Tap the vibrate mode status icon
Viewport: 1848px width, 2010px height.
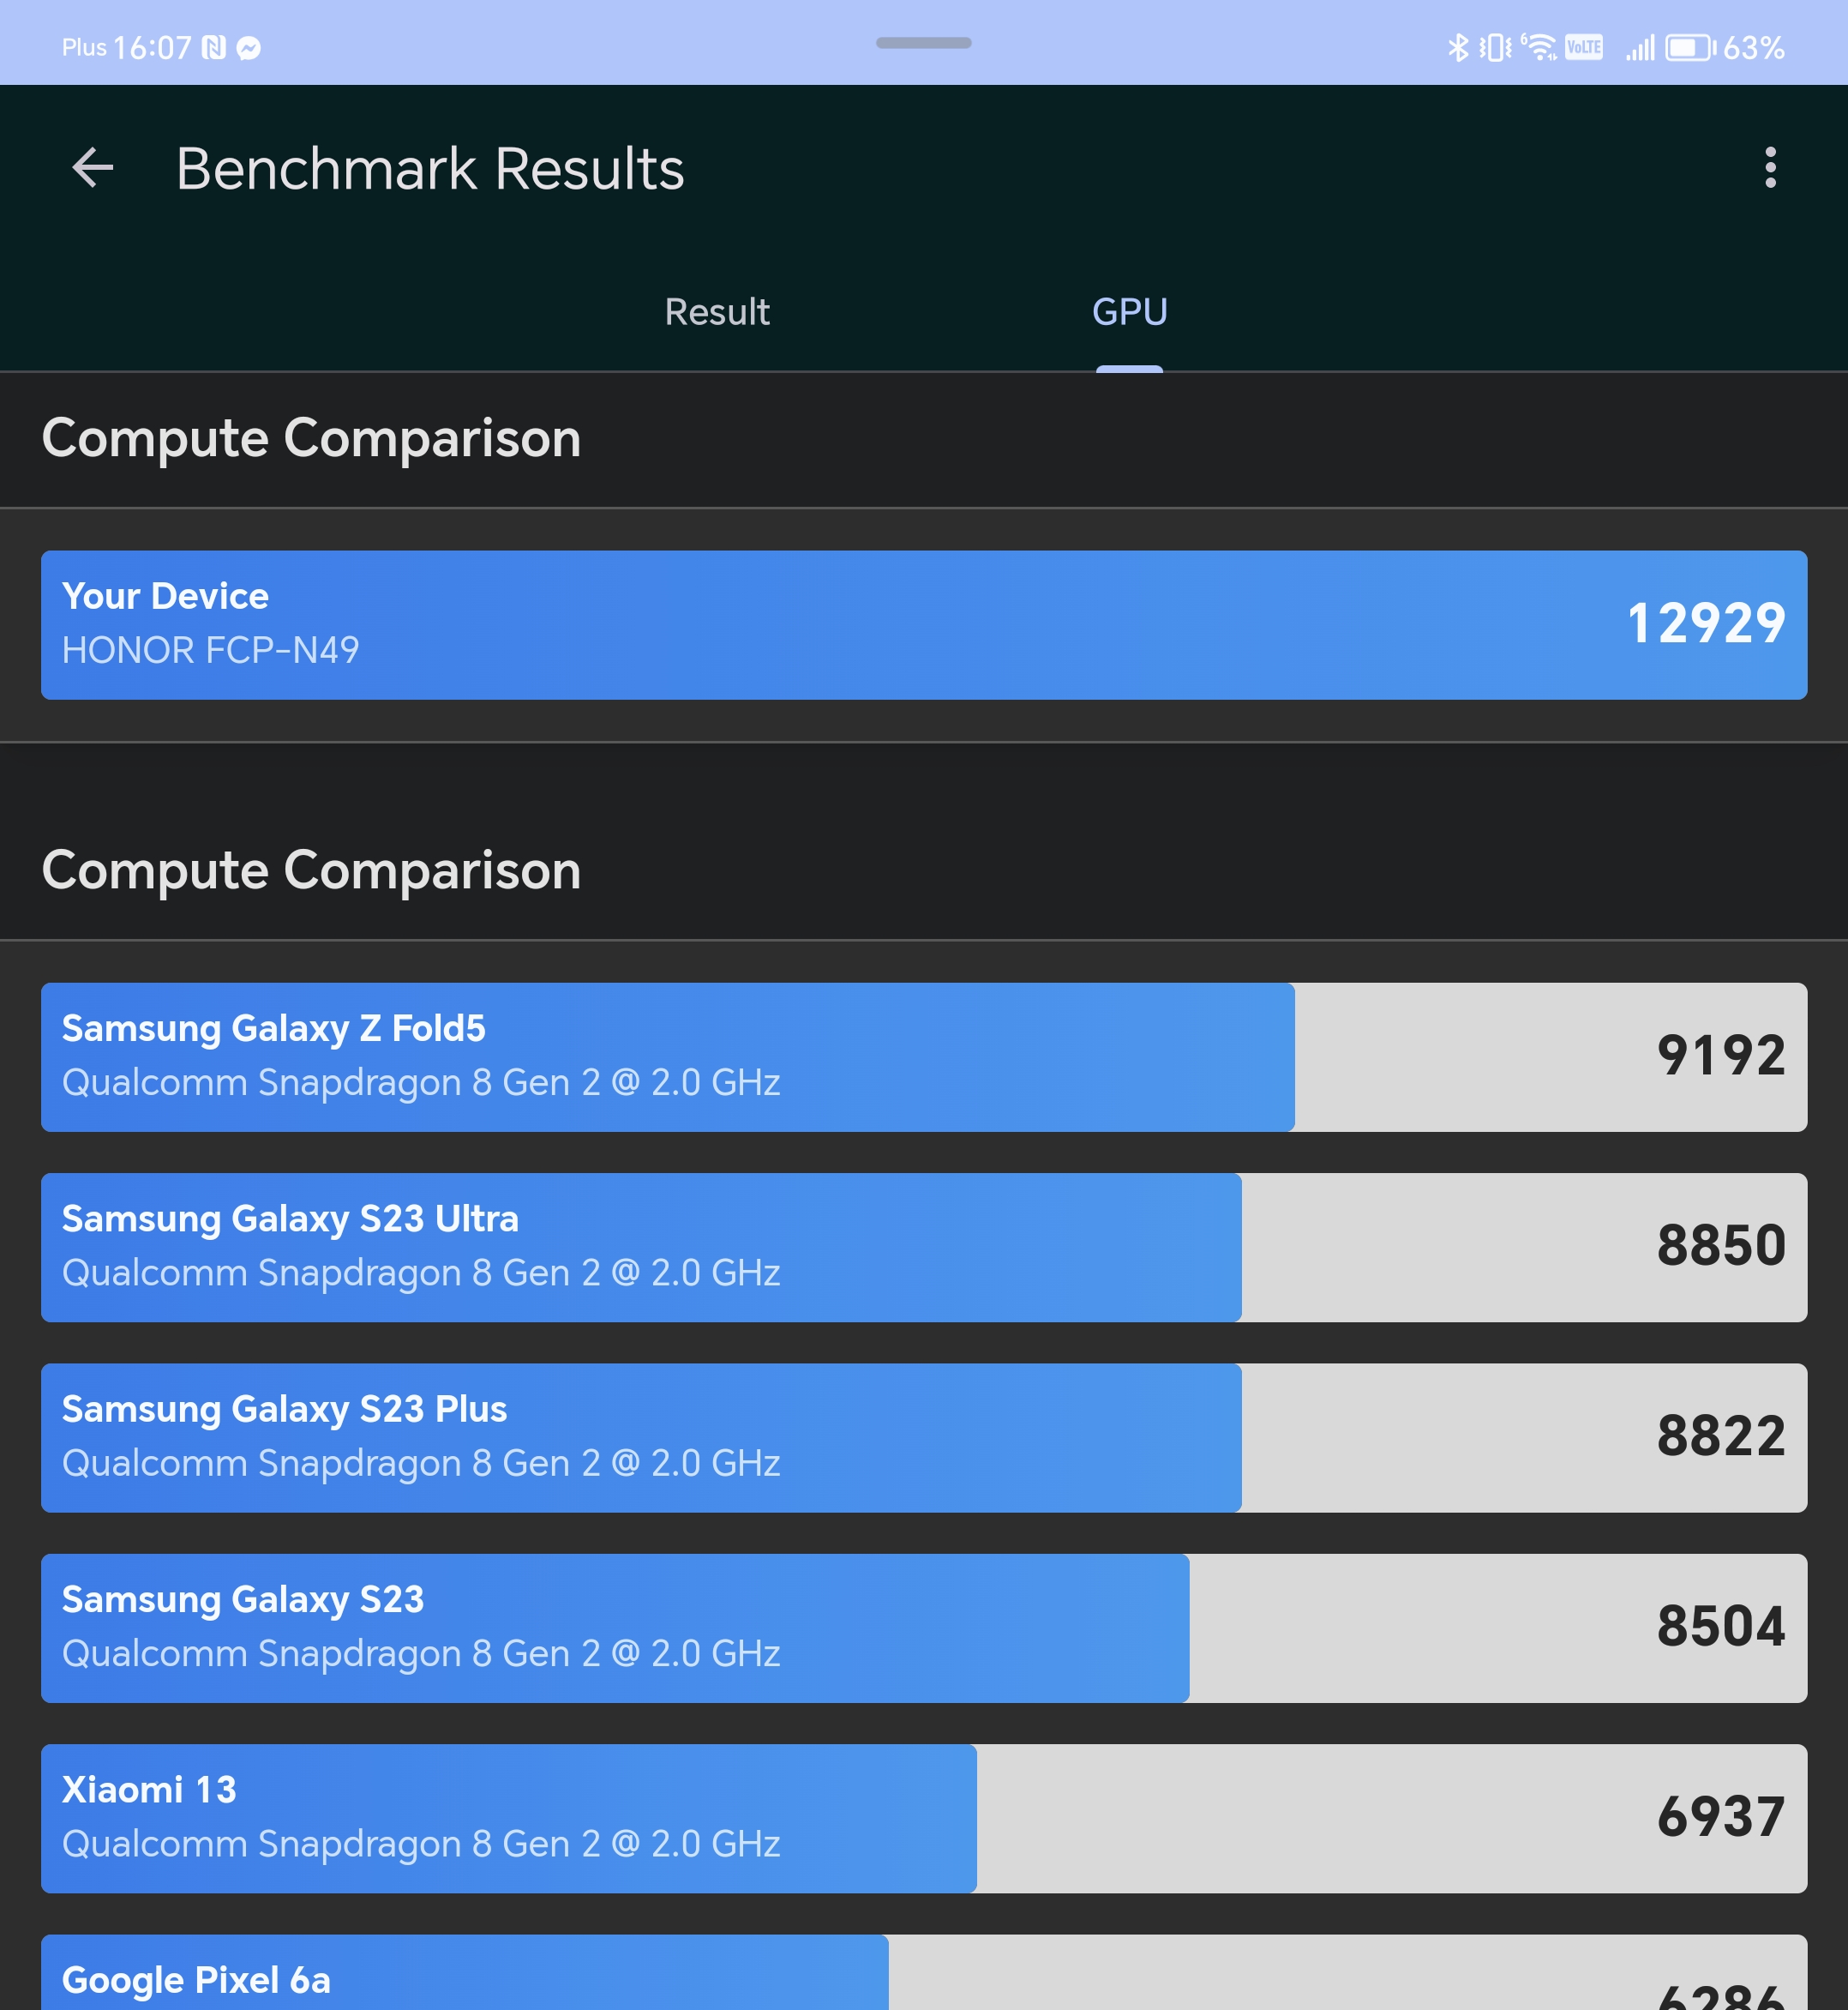click(x=1496, y=47)
